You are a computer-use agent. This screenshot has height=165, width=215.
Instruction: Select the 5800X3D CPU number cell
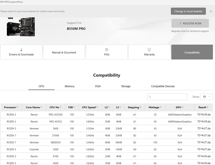point(56,143)
